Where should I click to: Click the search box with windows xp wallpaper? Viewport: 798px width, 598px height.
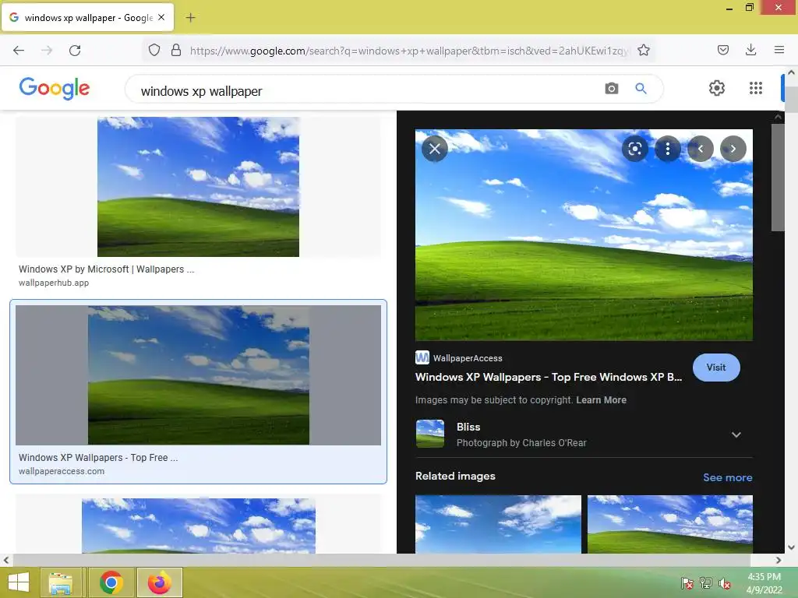pos(366,90)
